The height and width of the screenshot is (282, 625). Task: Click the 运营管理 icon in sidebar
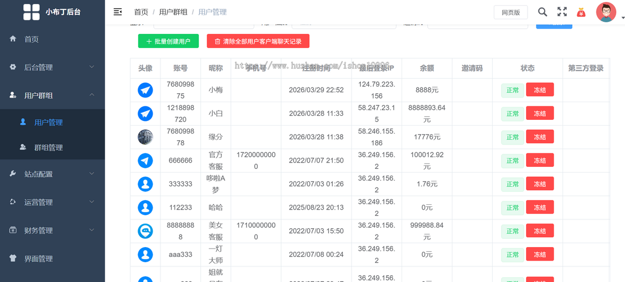pyautogui.click(x=12, y=202)
